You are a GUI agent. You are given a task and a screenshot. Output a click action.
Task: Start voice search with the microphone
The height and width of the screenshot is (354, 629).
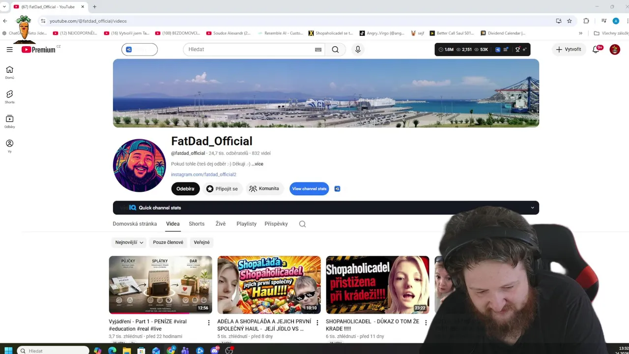(358, 49)
